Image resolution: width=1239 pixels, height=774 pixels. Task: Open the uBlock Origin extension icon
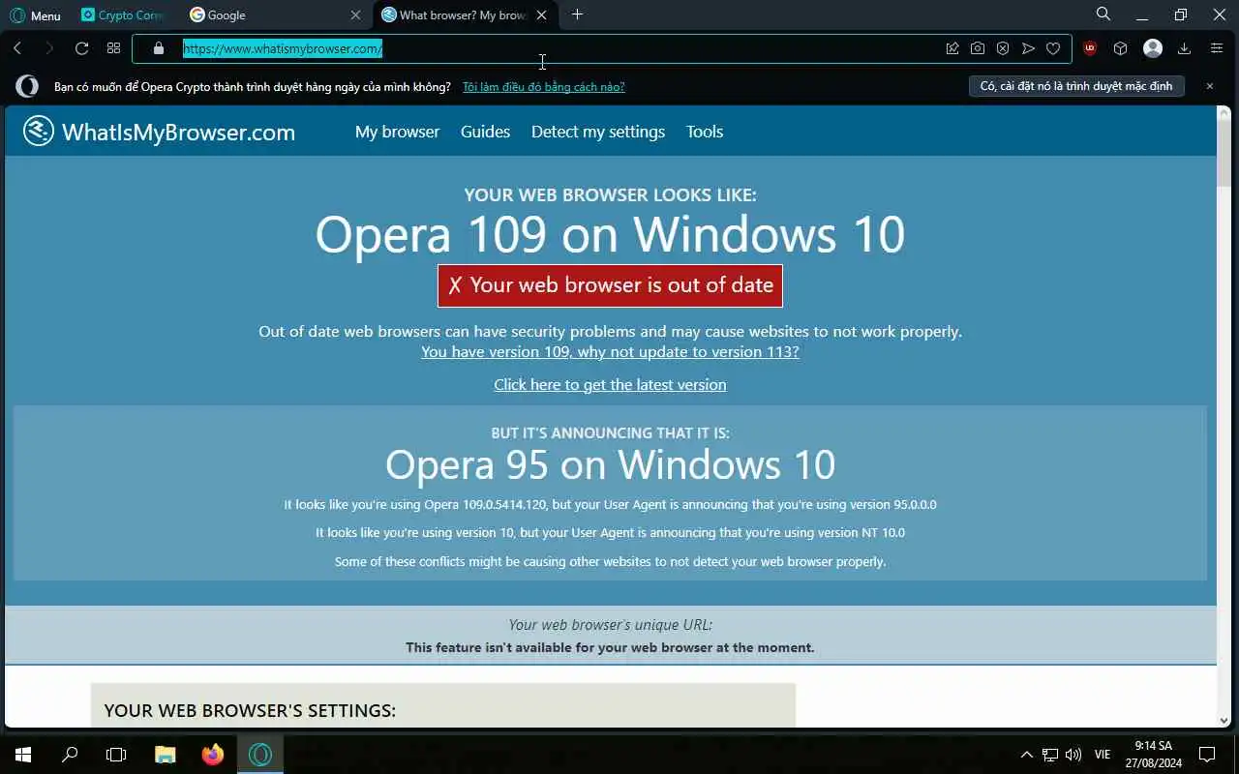pyautogui.click(x=1090, y=48)
